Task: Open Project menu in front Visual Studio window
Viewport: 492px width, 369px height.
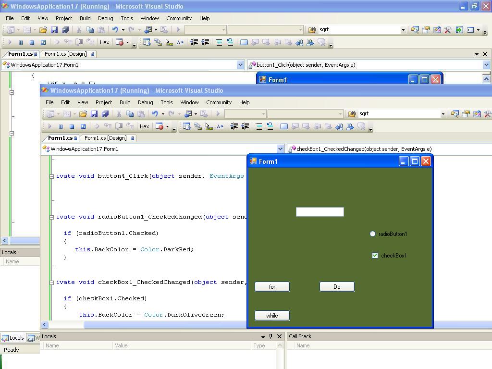Action: tap(104, 102)
